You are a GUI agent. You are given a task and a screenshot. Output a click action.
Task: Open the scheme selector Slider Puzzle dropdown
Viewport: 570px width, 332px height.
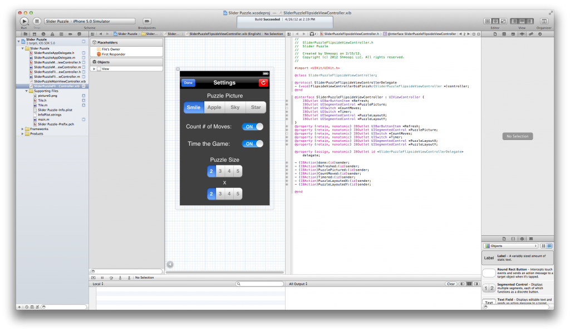click(x=57, y=21)
